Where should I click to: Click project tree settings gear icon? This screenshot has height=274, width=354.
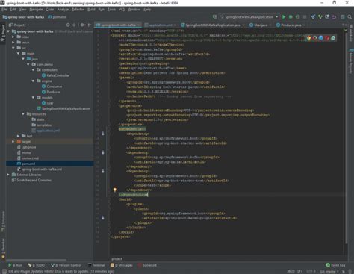[82, 25]
